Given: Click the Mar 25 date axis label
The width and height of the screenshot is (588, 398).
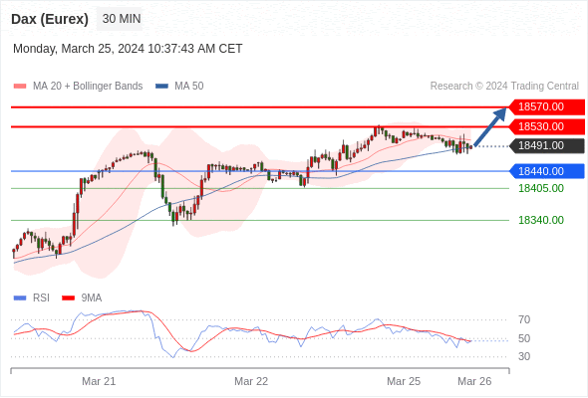Looking at the screenshot, I should click(x=404, y=381).
